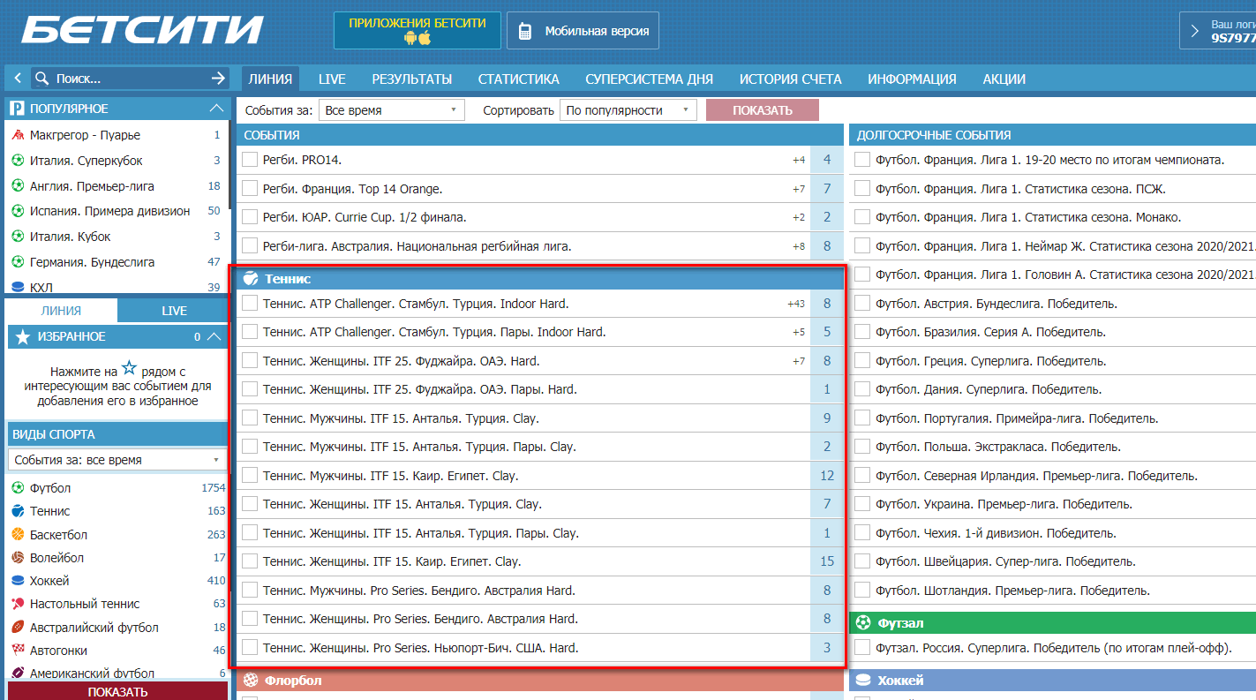Image resolution: width=1256 pixels, height=700 pixels.
Task: Open the LIVE top menu tab
Action: tap(332, 79)
